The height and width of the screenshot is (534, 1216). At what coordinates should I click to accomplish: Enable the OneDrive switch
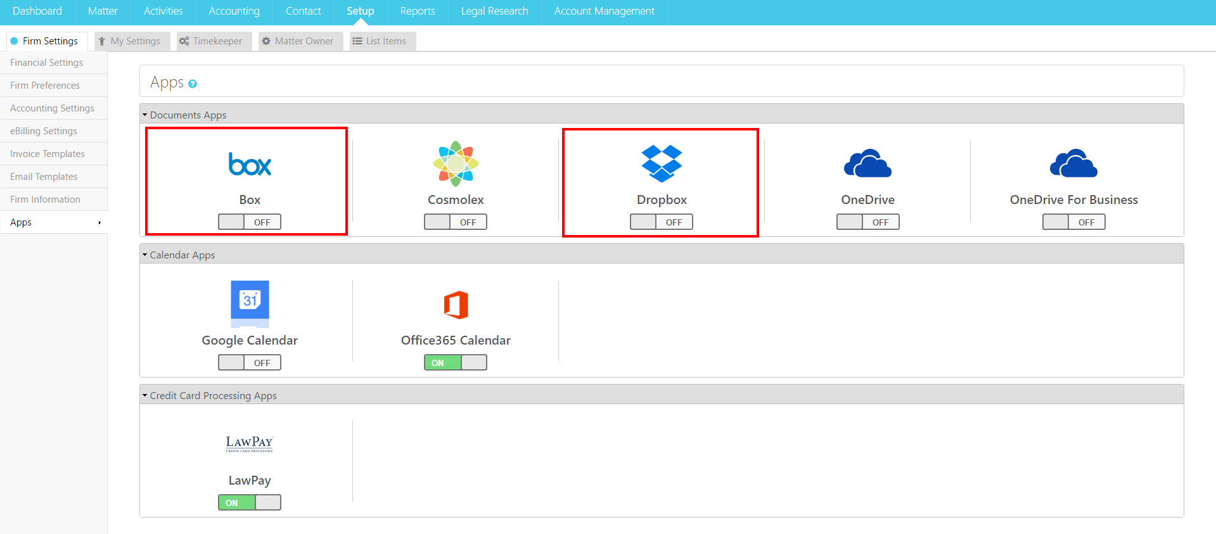point(867,222)
